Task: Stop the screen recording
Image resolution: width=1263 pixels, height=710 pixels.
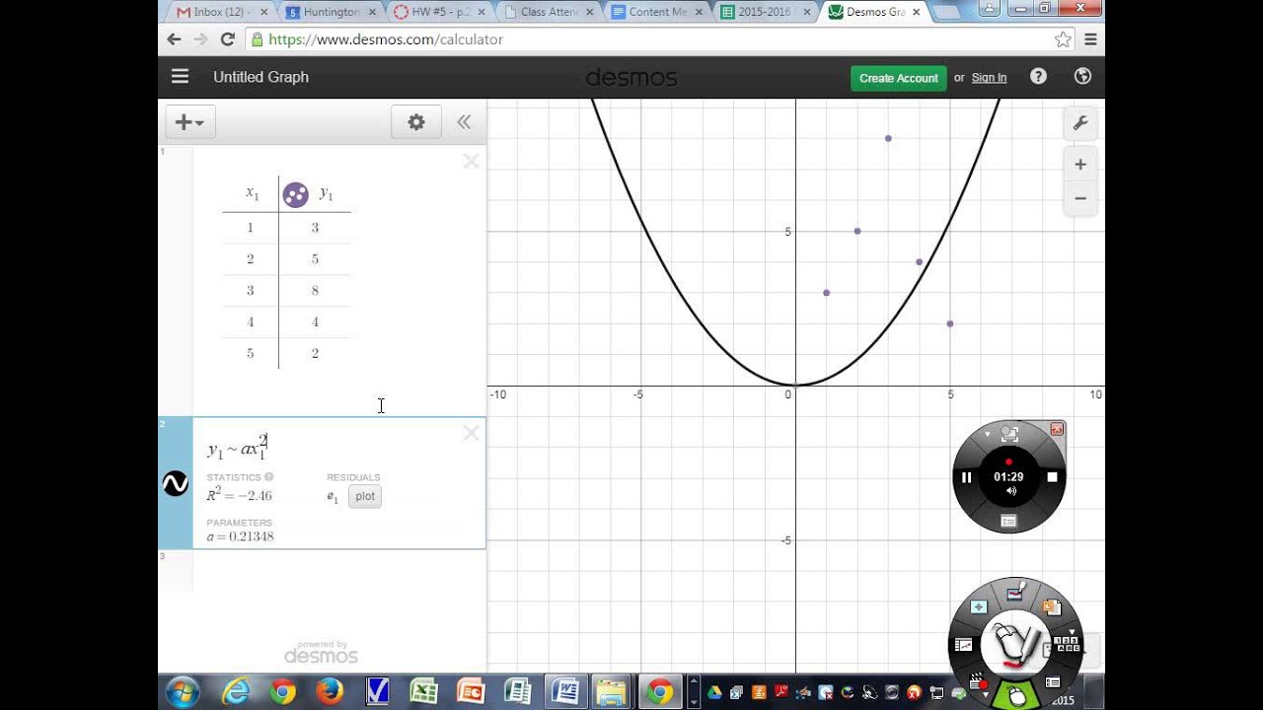Action: click(1052, 477)
